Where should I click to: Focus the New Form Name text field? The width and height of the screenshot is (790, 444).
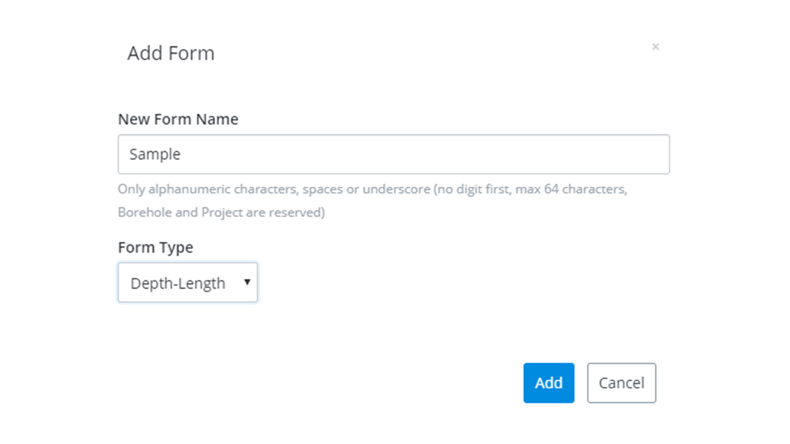pyautogui.click(x=393, y=154)
